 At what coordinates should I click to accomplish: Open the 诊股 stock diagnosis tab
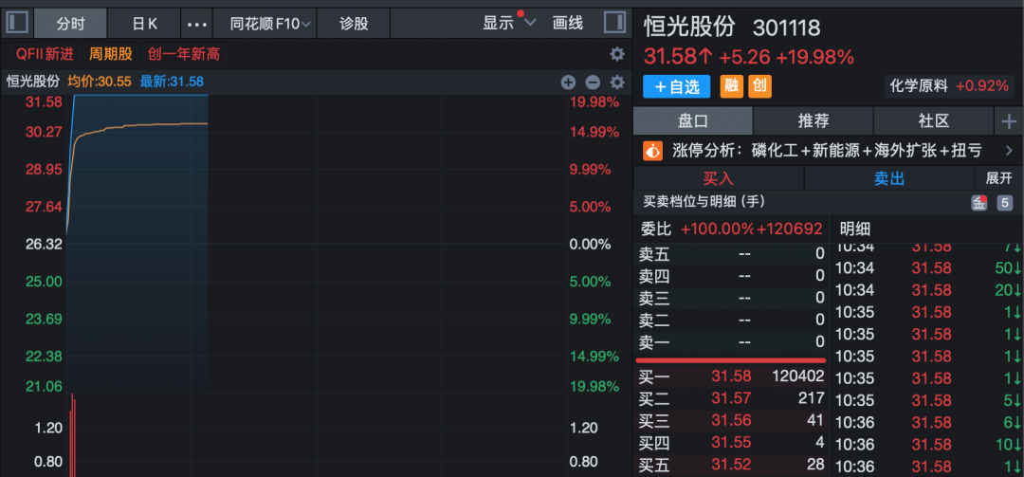click(x=354, y=23)
